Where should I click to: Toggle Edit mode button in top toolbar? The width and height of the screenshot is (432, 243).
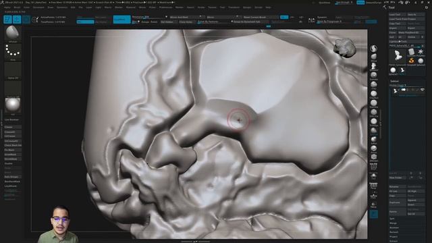click(7, 20)
